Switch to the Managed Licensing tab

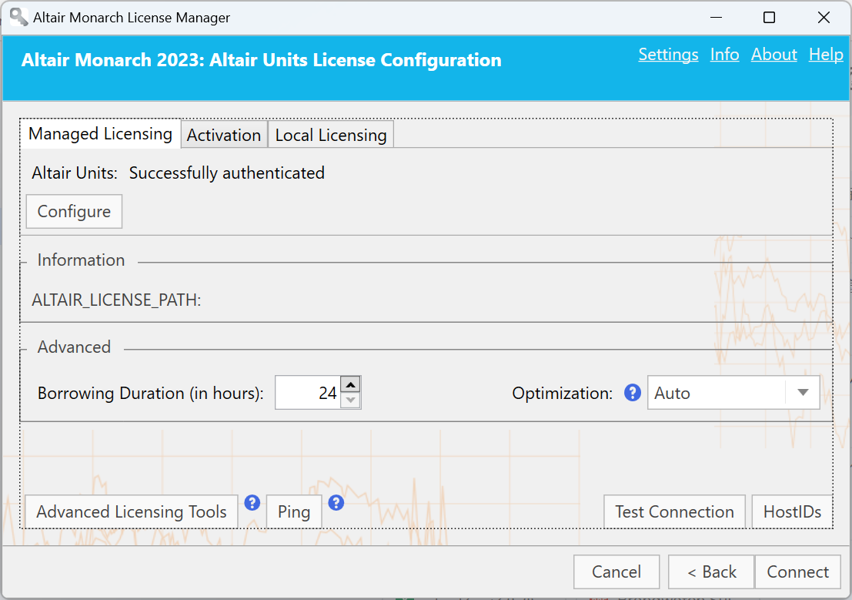pos(101,134)
